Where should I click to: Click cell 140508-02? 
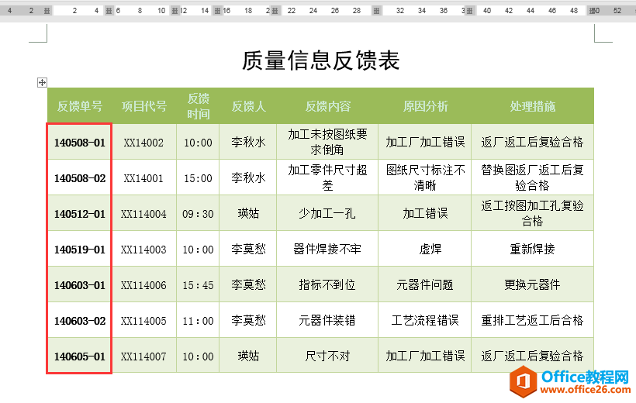80,178
